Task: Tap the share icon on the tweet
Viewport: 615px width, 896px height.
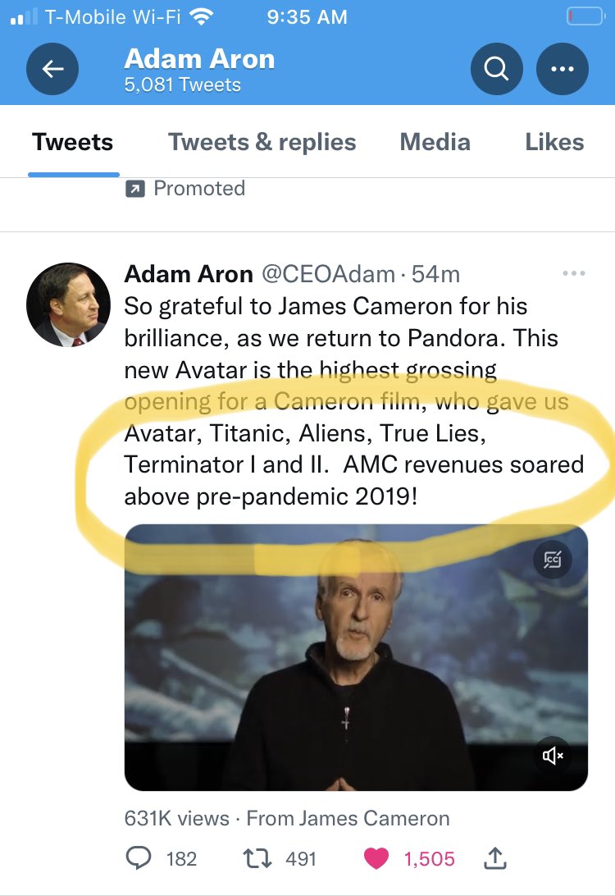Action: coord(495,858)
